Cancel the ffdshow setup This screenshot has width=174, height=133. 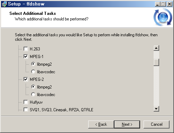click(x=156, y=124)
